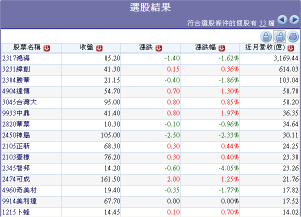Click the 漲跌幅 column header text

click(205, 47)
